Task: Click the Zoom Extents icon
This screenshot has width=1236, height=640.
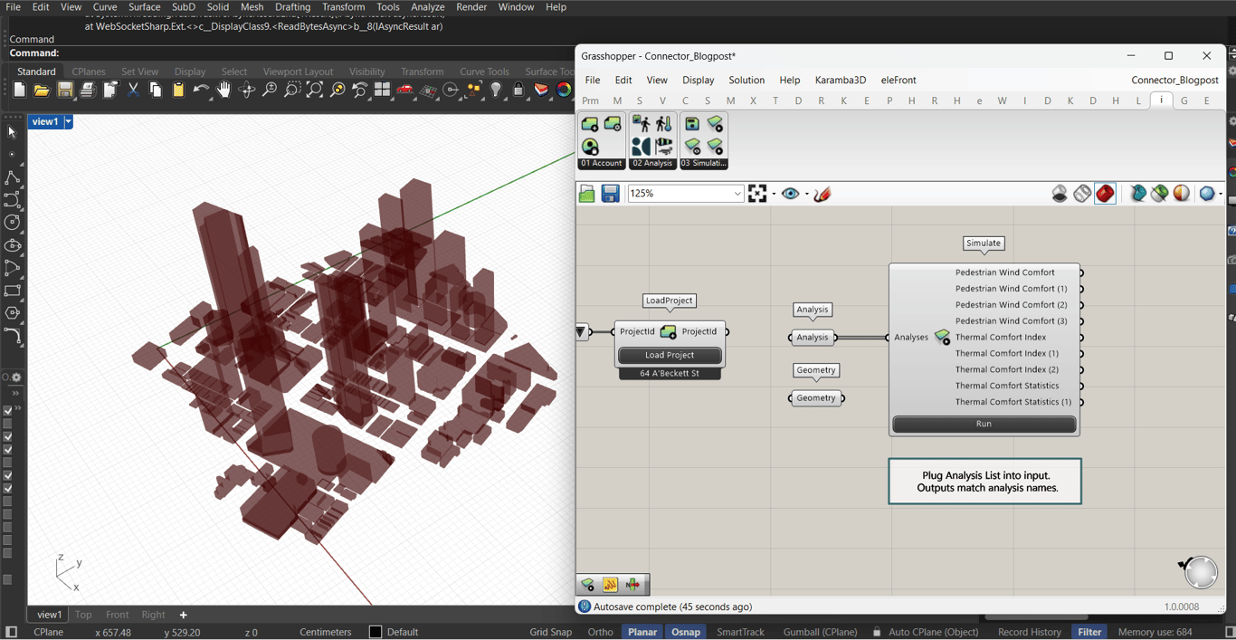Action: point(315,90)
